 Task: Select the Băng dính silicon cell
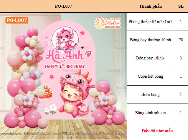point(150,113)
